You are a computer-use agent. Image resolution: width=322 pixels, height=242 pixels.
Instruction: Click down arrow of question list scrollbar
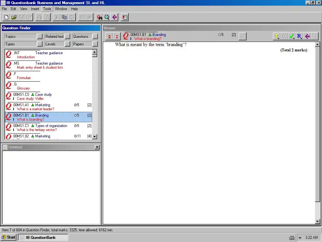pos(95,136)
